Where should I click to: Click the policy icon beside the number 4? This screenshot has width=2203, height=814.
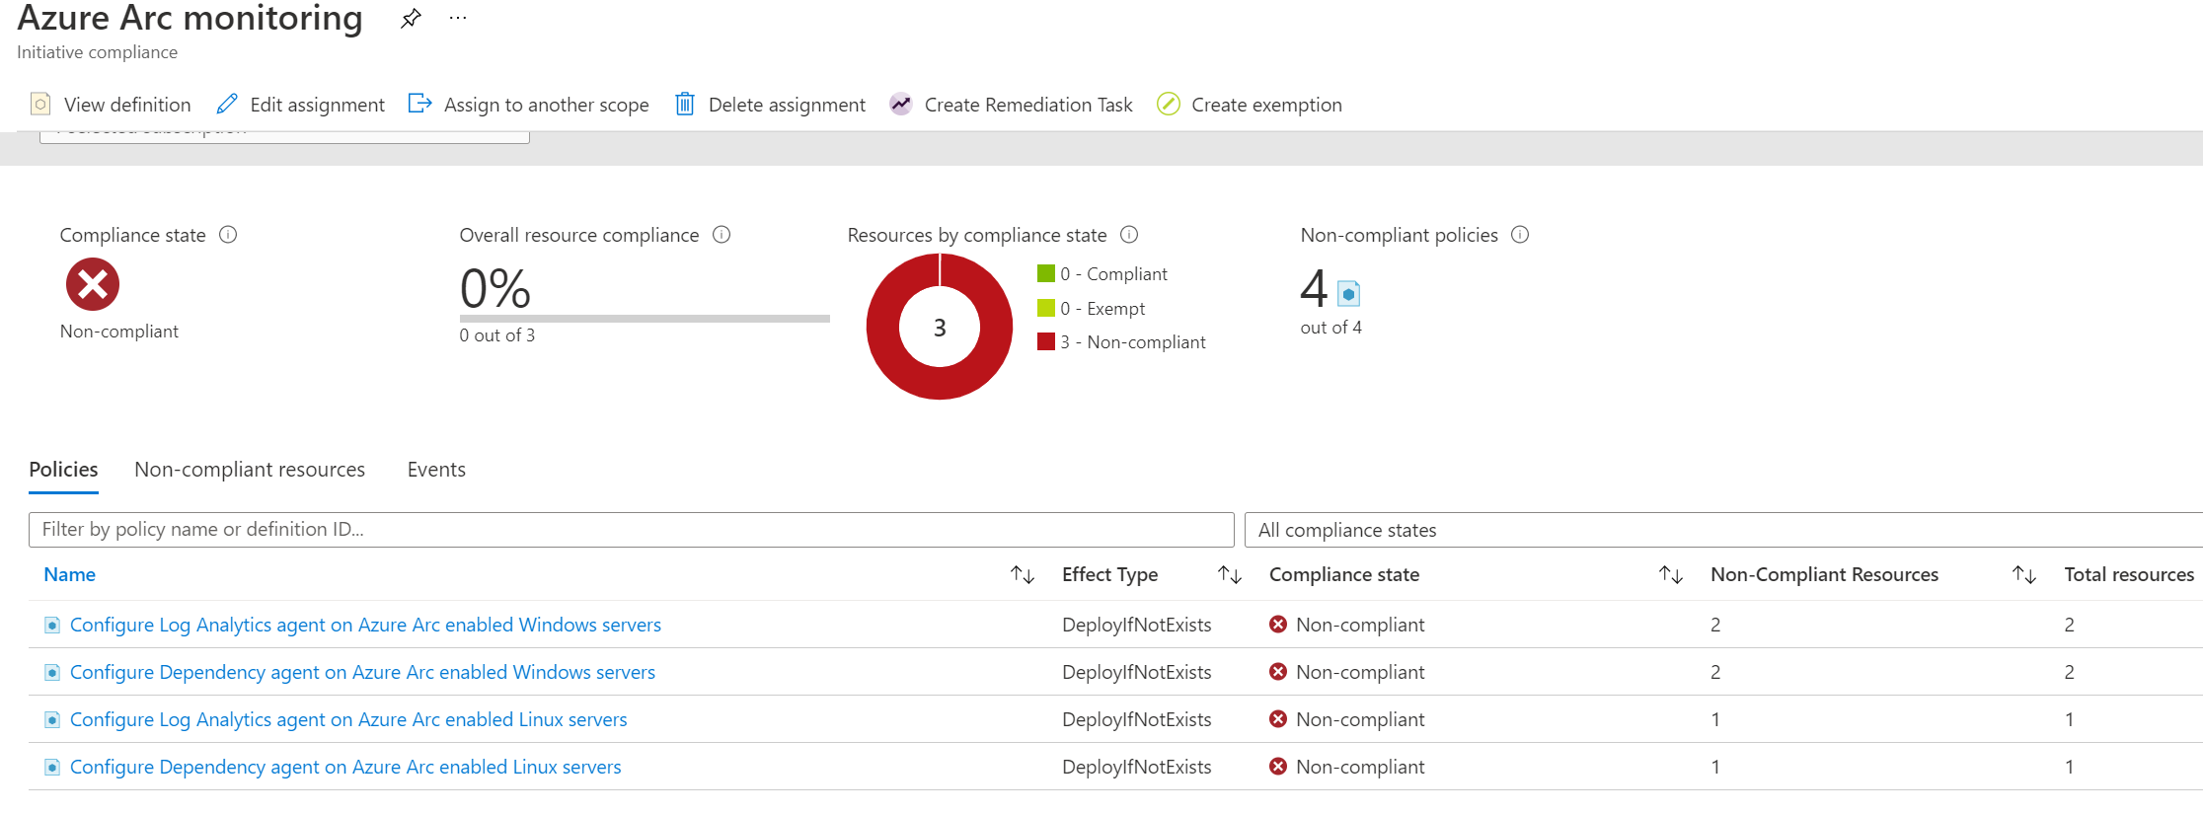coord(1348,293)
